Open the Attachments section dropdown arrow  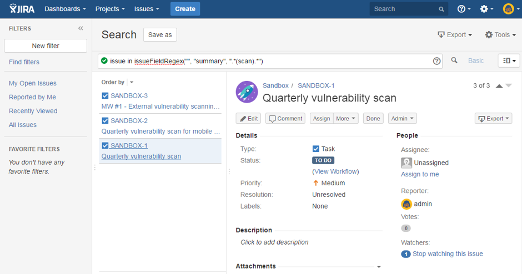(379, 267)
